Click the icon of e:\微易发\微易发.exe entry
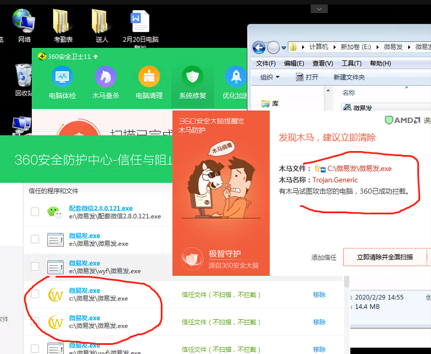Screen dimensions: 431x354 click(x=55, y=239)
